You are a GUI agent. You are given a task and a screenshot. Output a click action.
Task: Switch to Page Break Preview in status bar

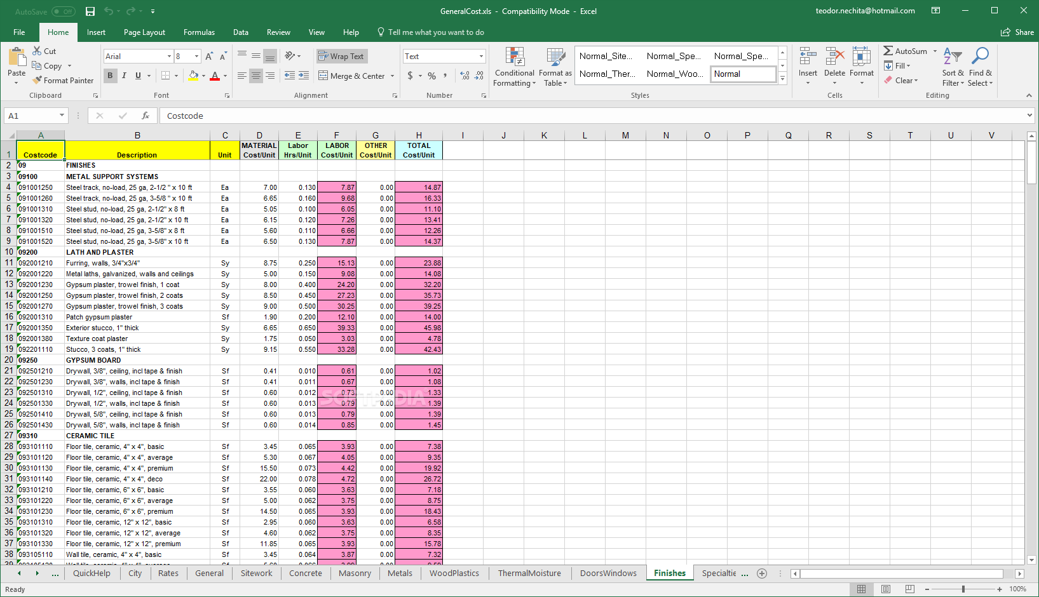(x=909, y=589)
